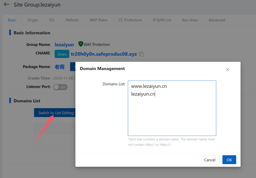Click Switch to List Editing button
The image size is (256, 178).
coord(55,113)
